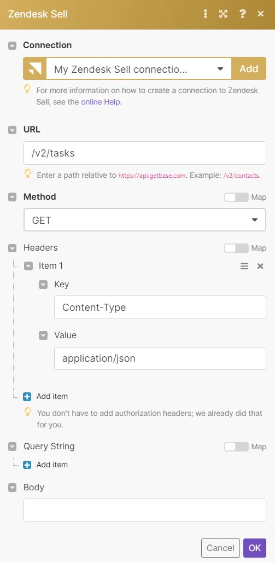Open the Method dropdown showing GET

tap(145, 219)
